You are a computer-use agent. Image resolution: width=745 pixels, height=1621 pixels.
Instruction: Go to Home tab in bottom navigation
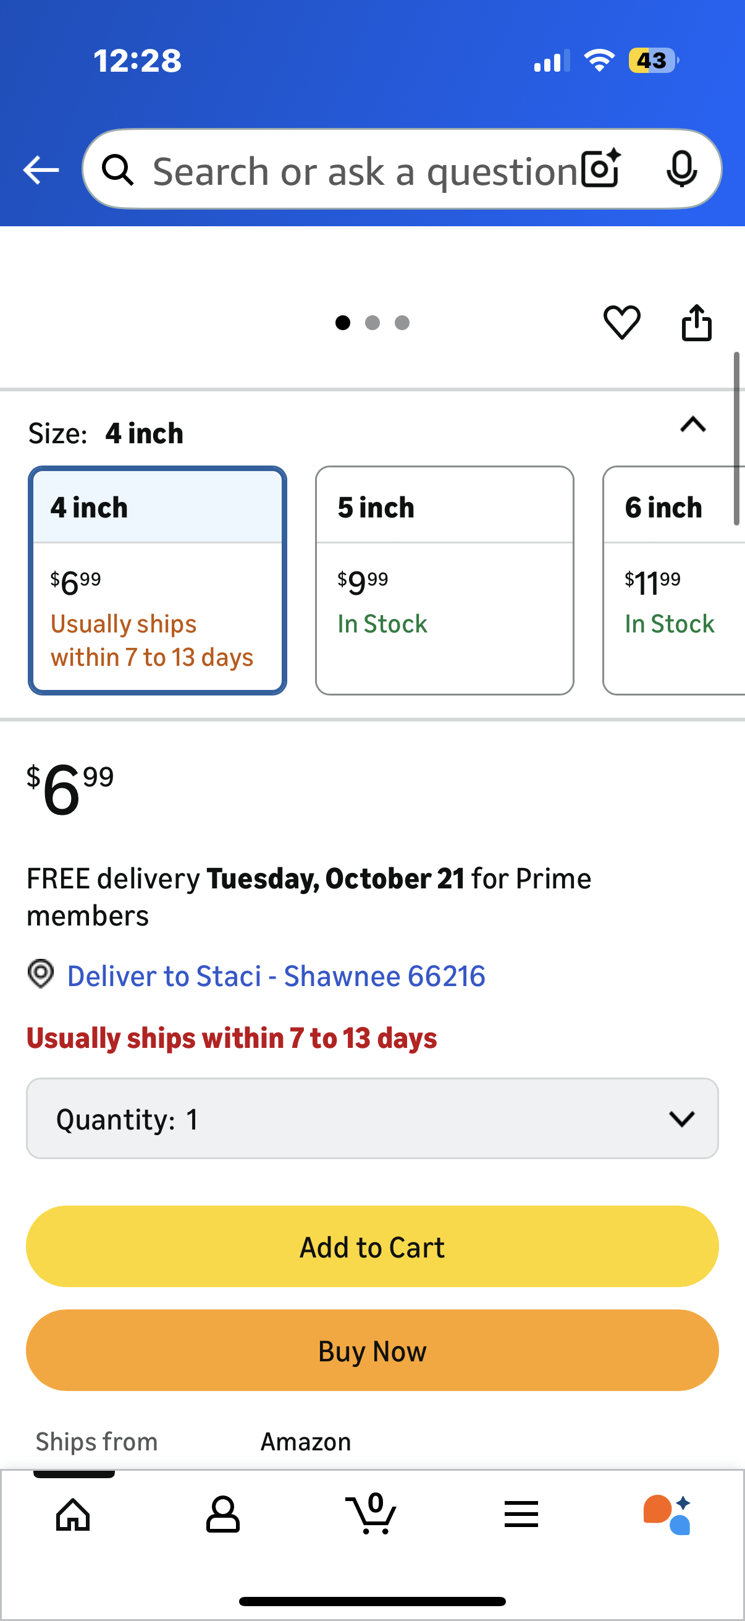point(74,1513)
